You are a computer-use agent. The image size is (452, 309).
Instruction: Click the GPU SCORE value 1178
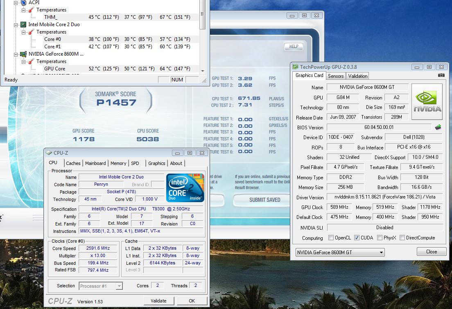[x=84, y=139]
